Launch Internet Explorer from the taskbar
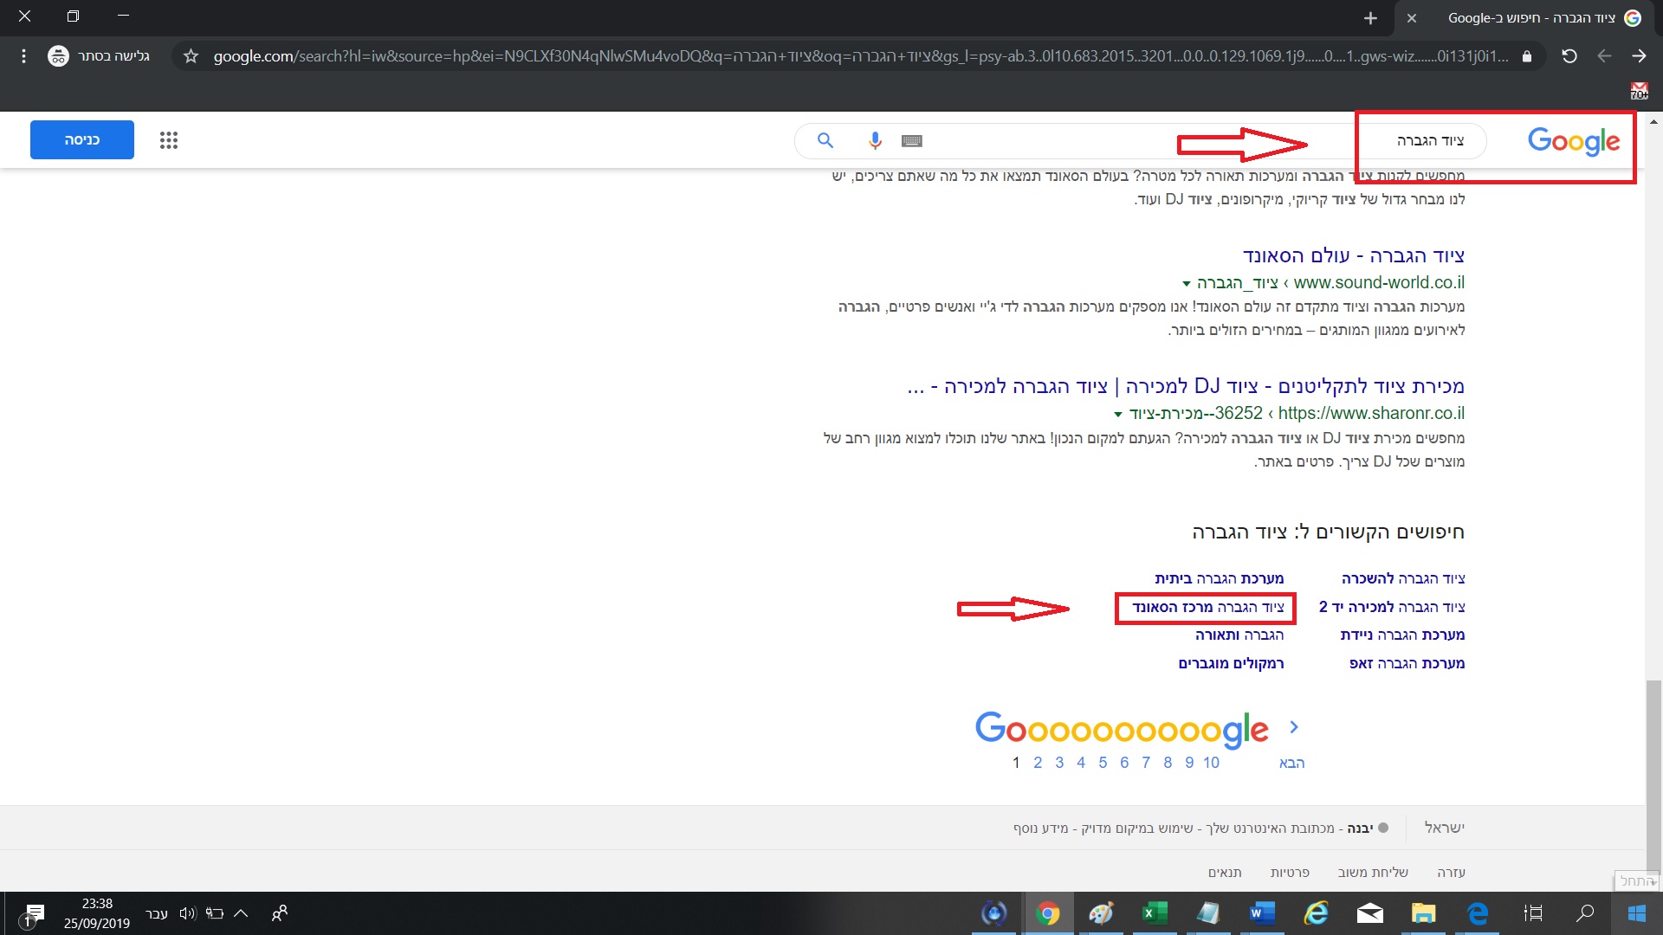Image resolution: width=1663 pixels, height=935 pixels. click(1317, 913)
